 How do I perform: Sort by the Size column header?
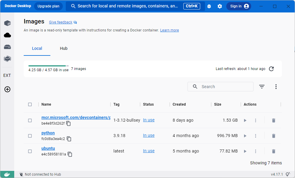pos(217,104)
